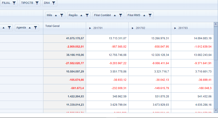Toggle sort order on Filial Contábil field
The image size is (218, 118).
click(x=115, y=15)
